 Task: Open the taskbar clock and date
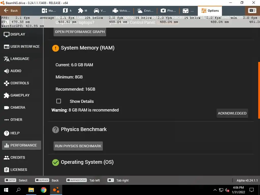pos(238,190)
